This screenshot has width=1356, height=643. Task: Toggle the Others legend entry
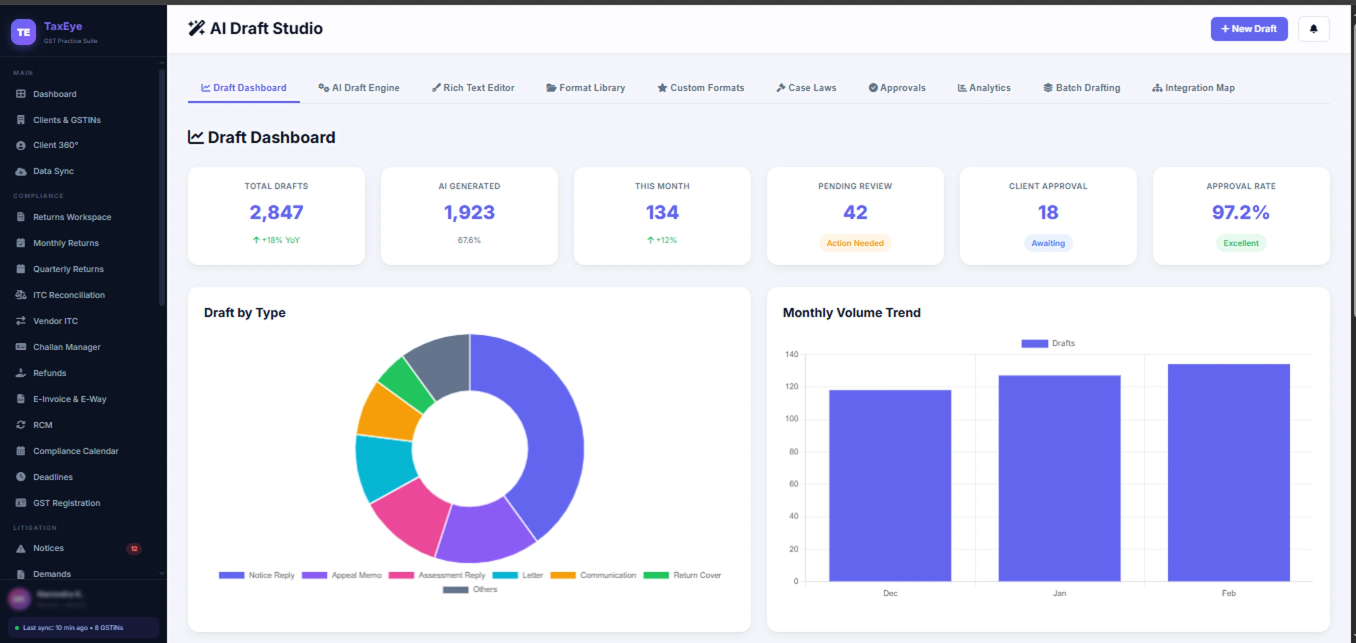[470, 589]
